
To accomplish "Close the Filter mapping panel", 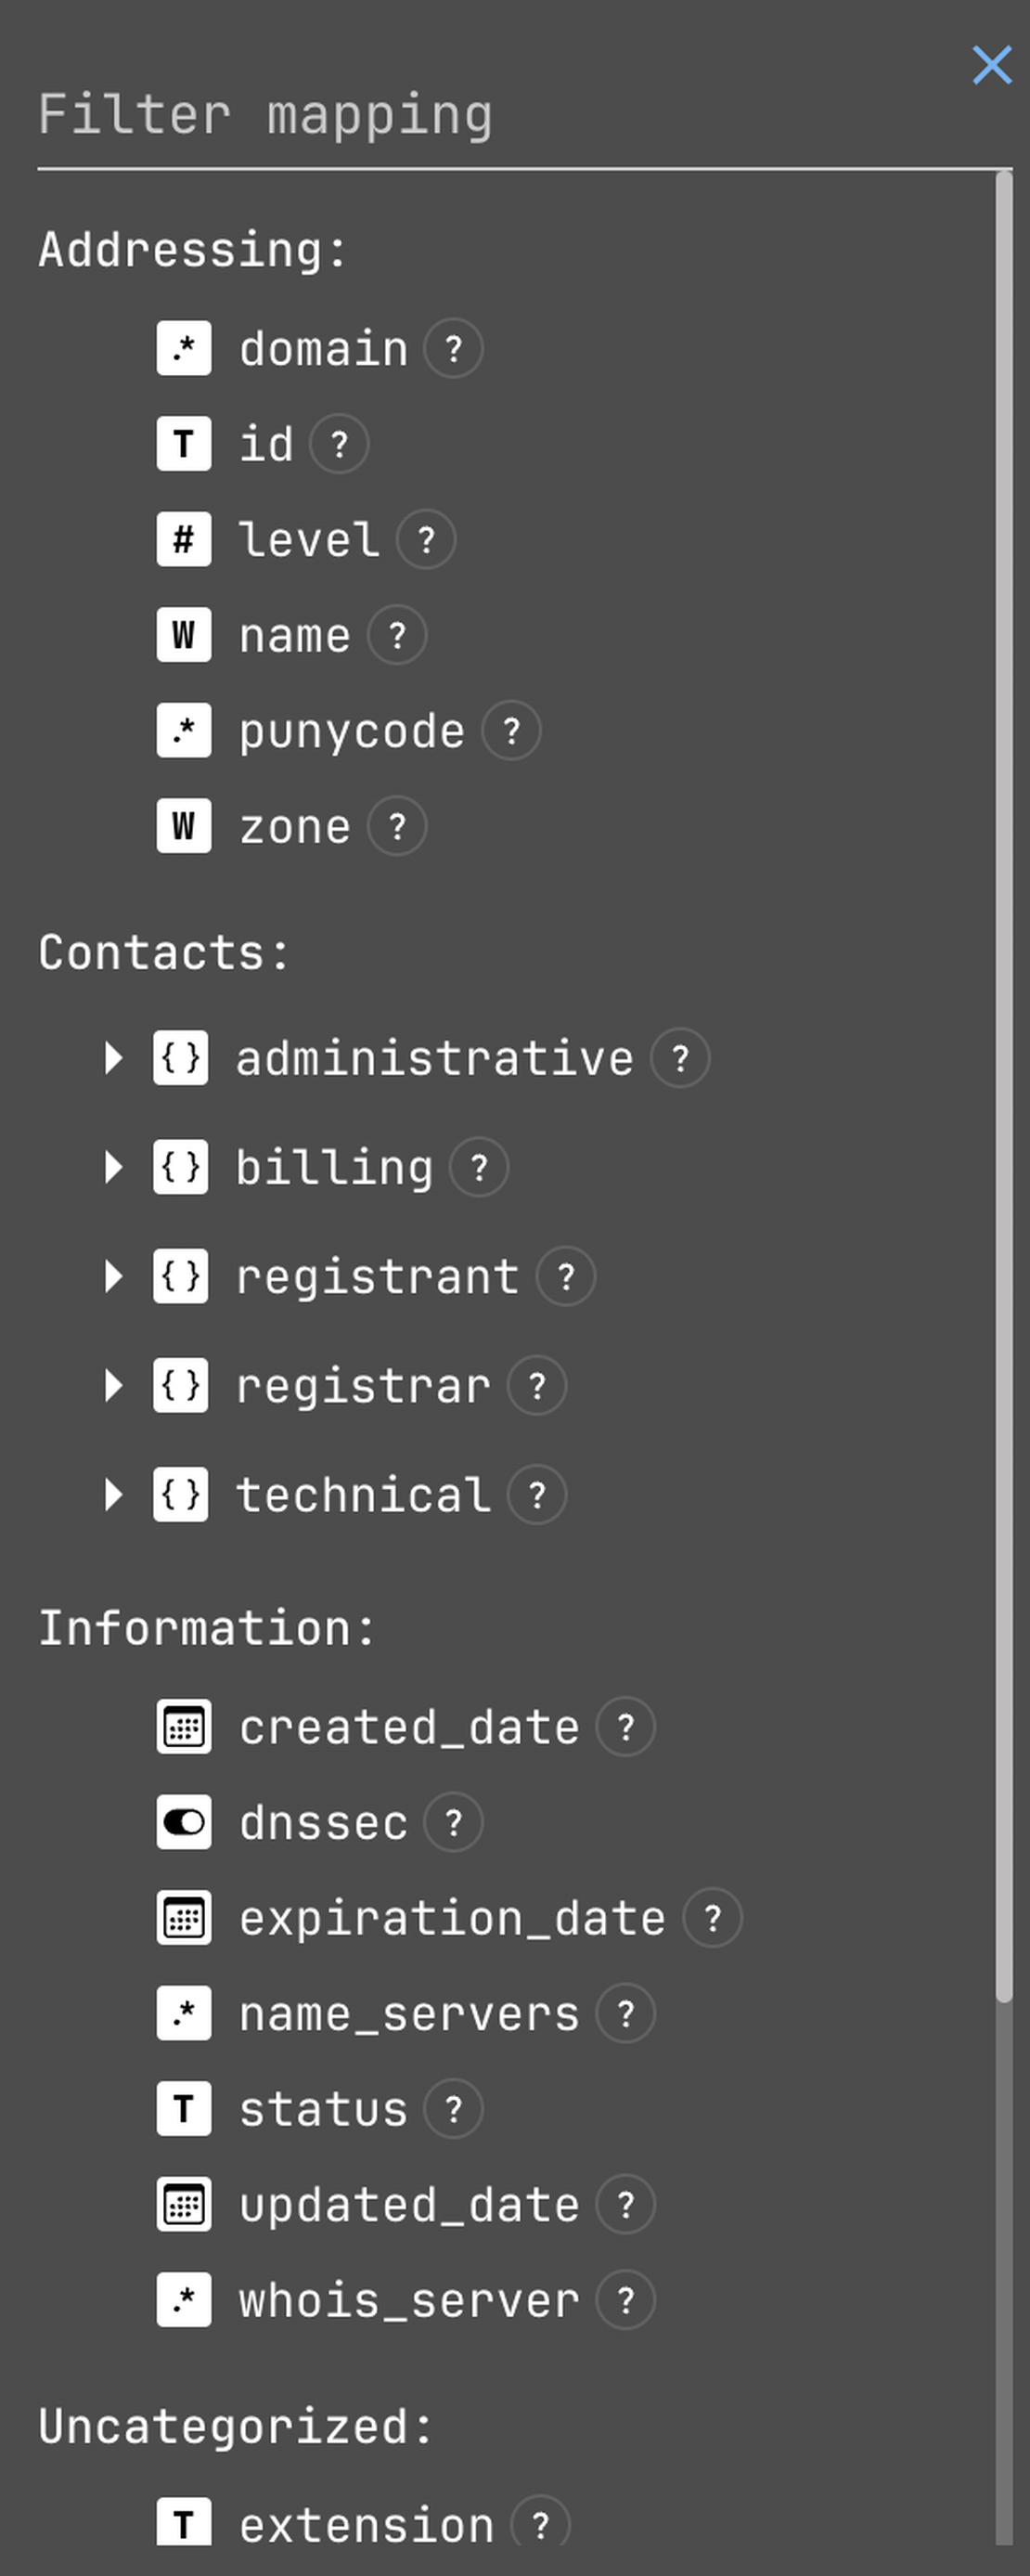I will point(992,66).
